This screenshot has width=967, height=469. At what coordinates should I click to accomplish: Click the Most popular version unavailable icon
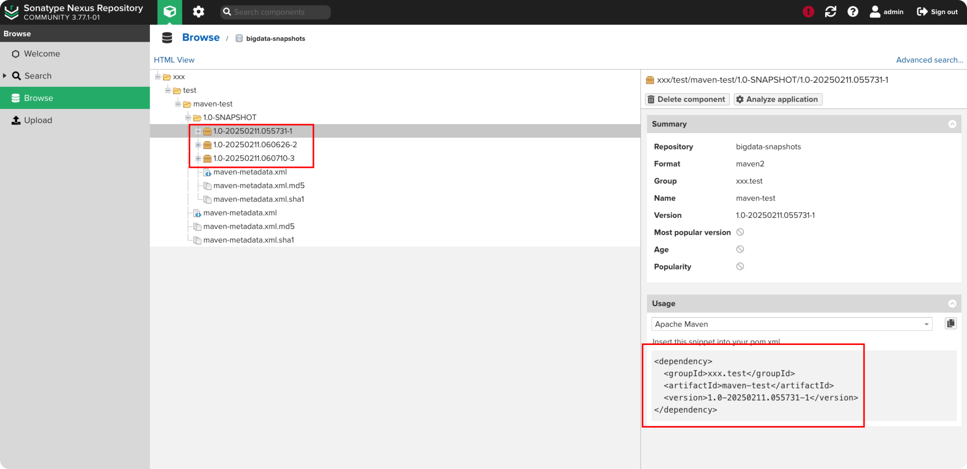[x=740, y=232]
